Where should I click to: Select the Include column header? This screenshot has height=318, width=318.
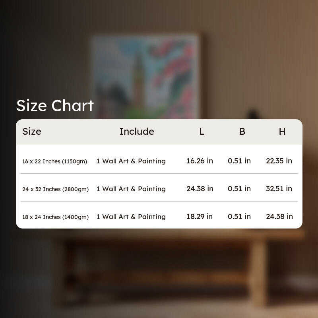137,132
